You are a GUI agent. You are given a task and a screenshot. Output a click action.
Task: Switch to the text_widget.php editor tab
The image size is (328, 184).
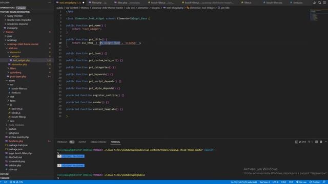click(x=70, y=3)
